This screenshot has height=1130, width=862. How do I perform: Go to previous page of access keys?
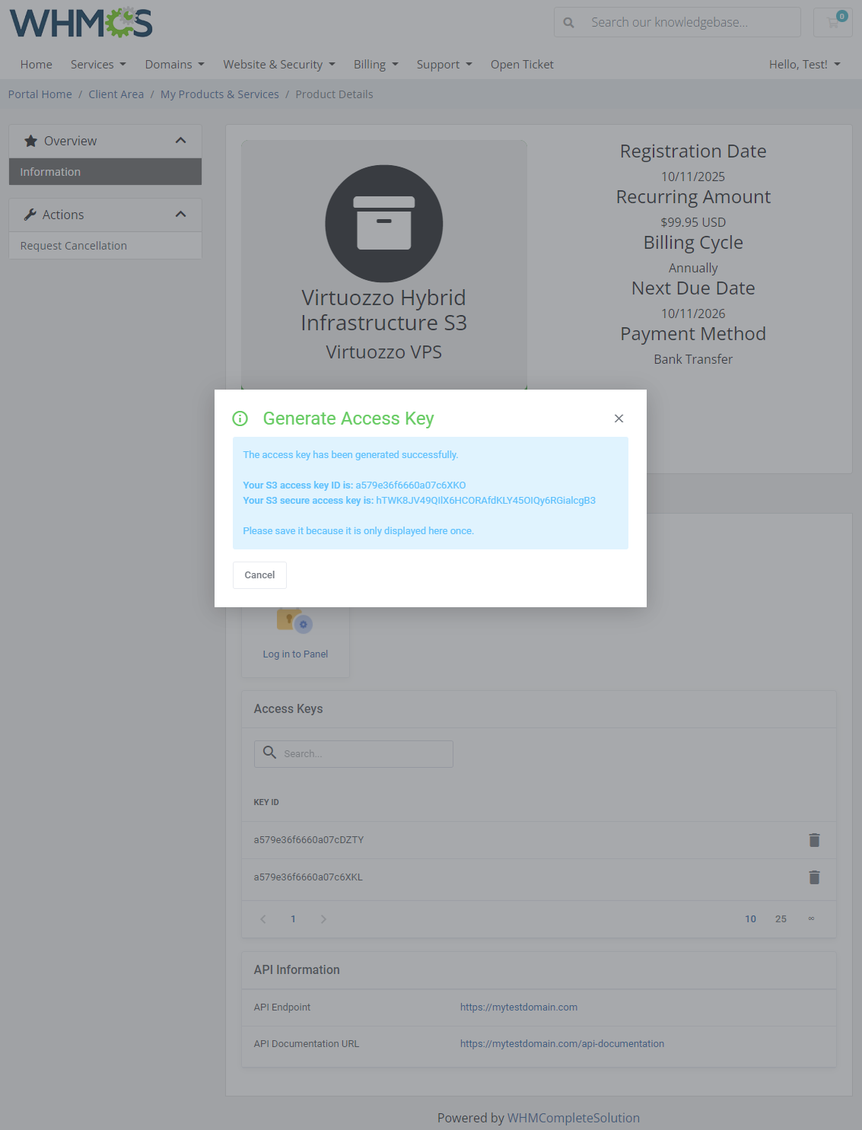[x=262, y=918]
